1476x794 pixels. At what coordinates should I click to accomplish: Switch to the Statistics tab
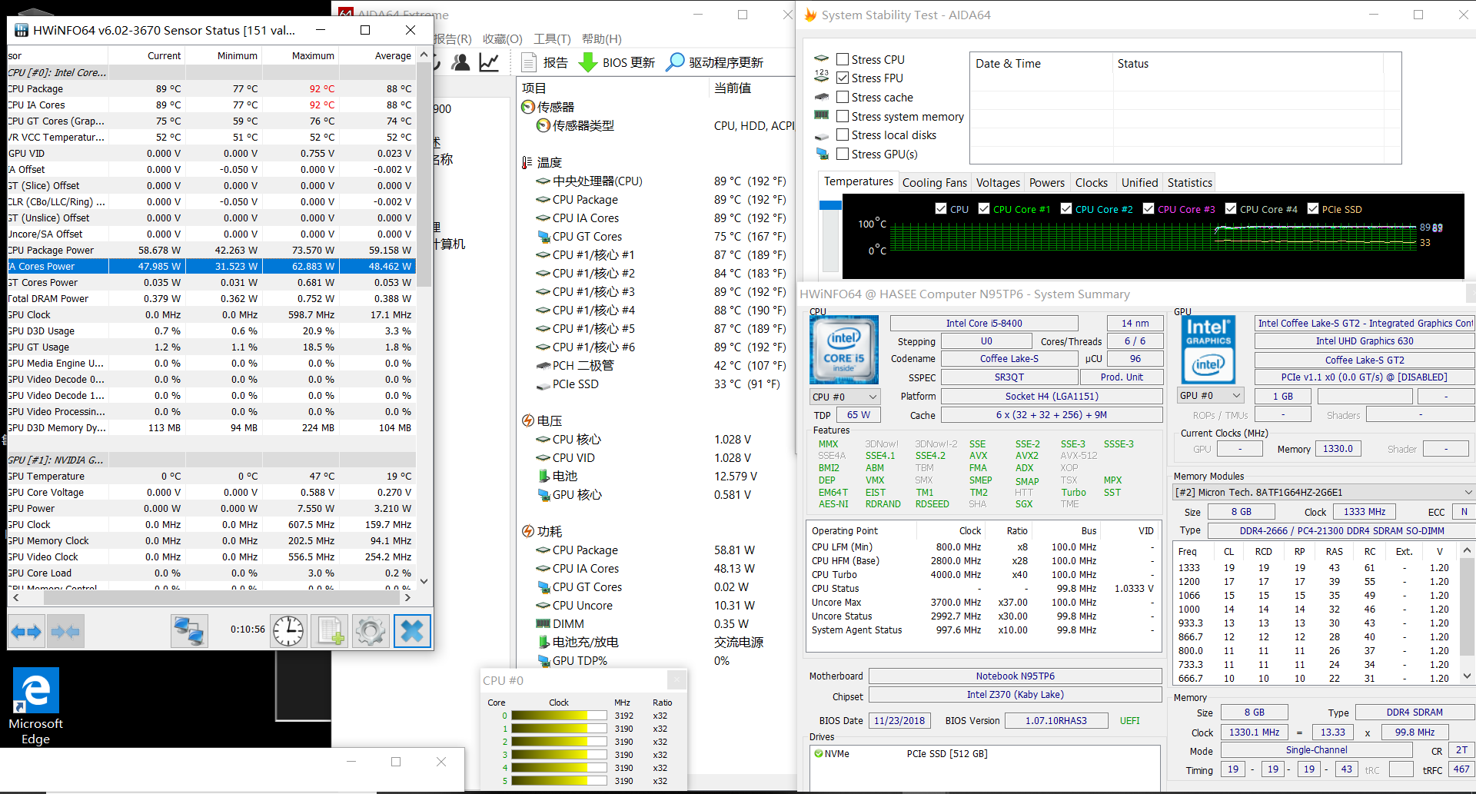(1189, 182)
